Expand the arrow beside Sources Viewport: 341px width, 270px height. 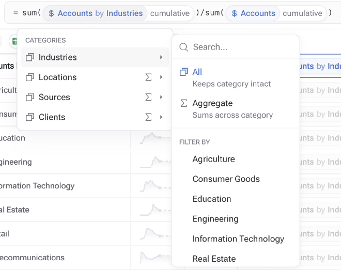[161, 97]
